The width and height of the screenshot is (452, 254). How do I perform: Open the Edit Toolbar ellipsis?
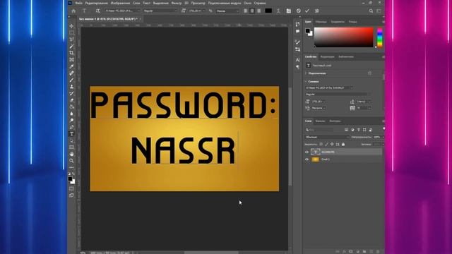[71, 167]
